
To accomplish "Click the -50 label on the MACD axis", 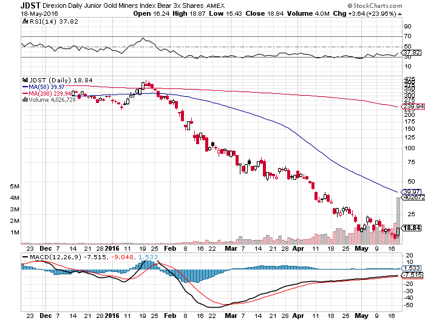I will [409, 305].
